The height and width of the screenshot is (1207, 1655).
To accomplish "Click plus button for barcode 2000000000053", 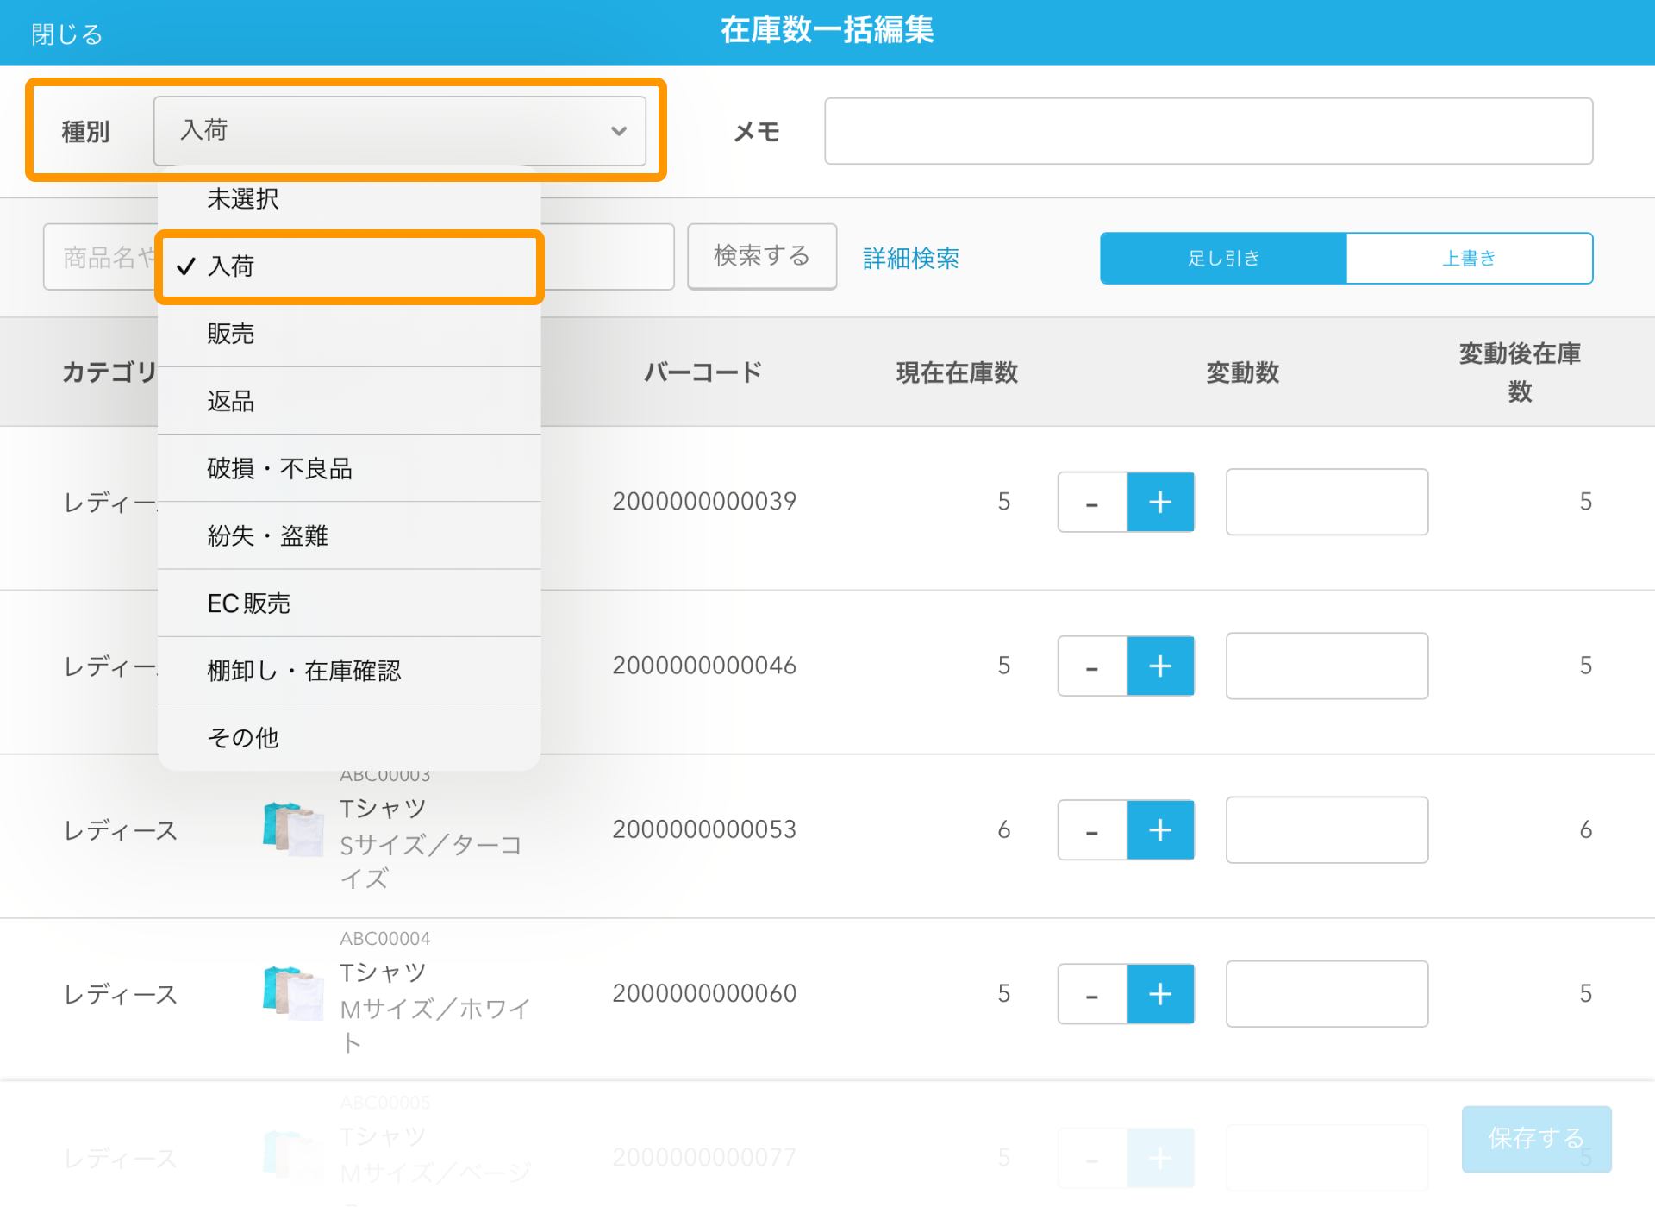I will (x=1160, y=830).
